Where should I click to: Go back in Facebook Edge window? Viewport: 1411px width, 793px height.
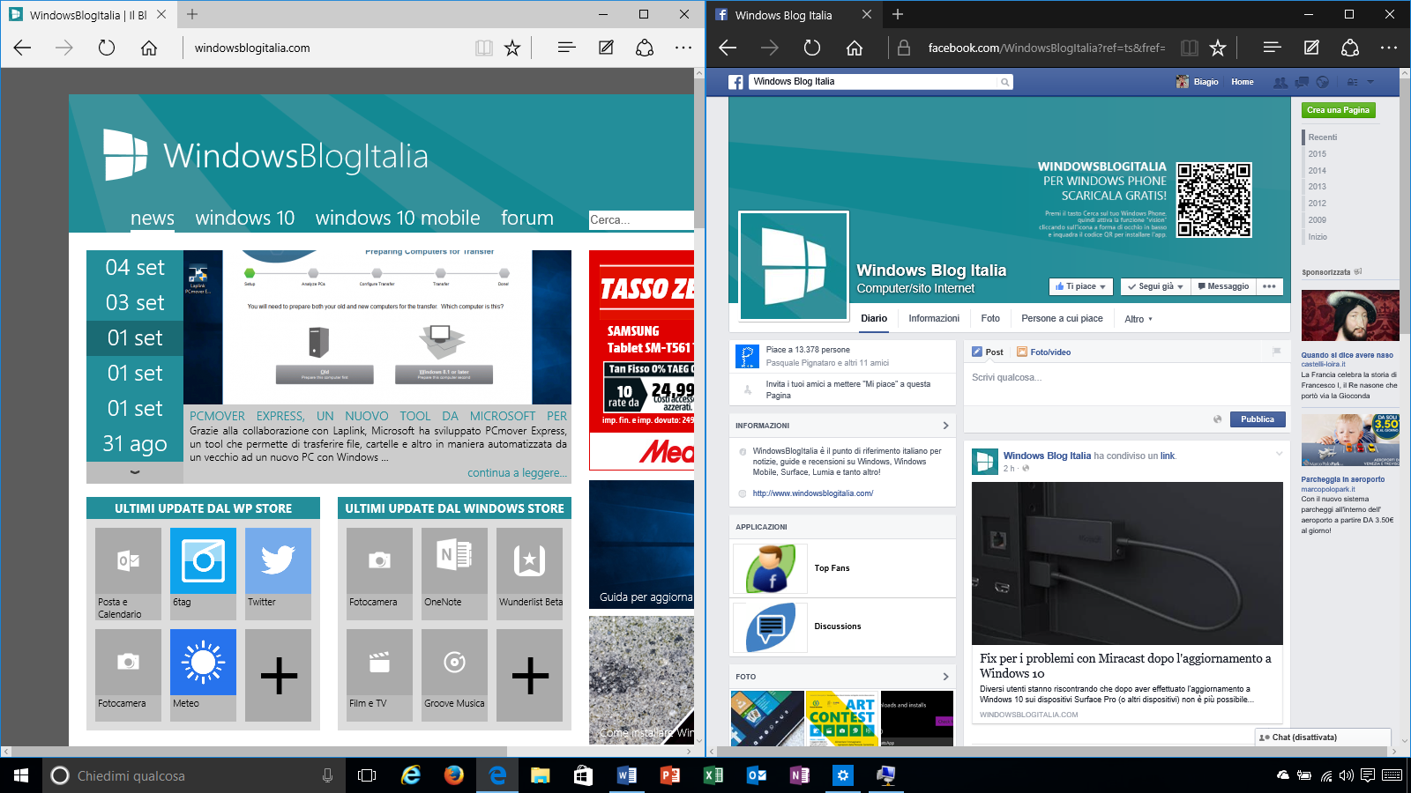coord(728,48)
